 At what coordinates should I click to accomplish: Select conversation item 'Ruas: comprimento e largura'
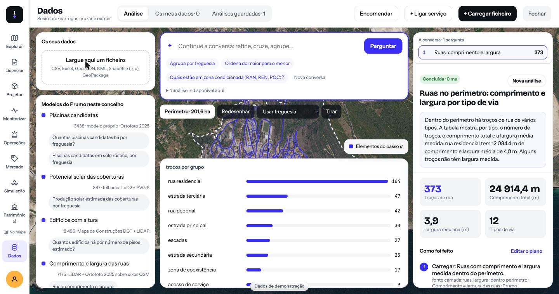(483, 52)
